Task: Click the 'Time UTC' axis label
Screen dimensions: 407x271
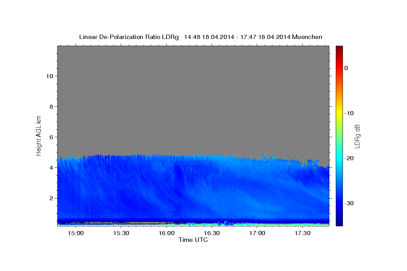Action: (x=193, y=240)
